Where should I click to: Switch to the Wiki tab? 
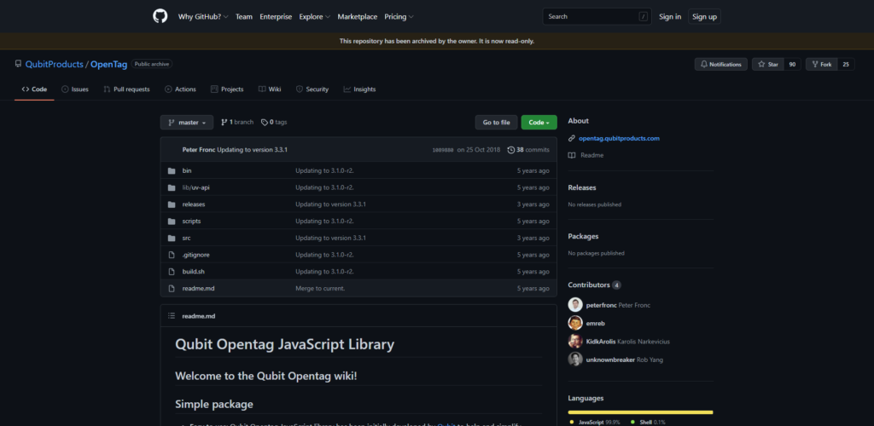pos(270,89)
